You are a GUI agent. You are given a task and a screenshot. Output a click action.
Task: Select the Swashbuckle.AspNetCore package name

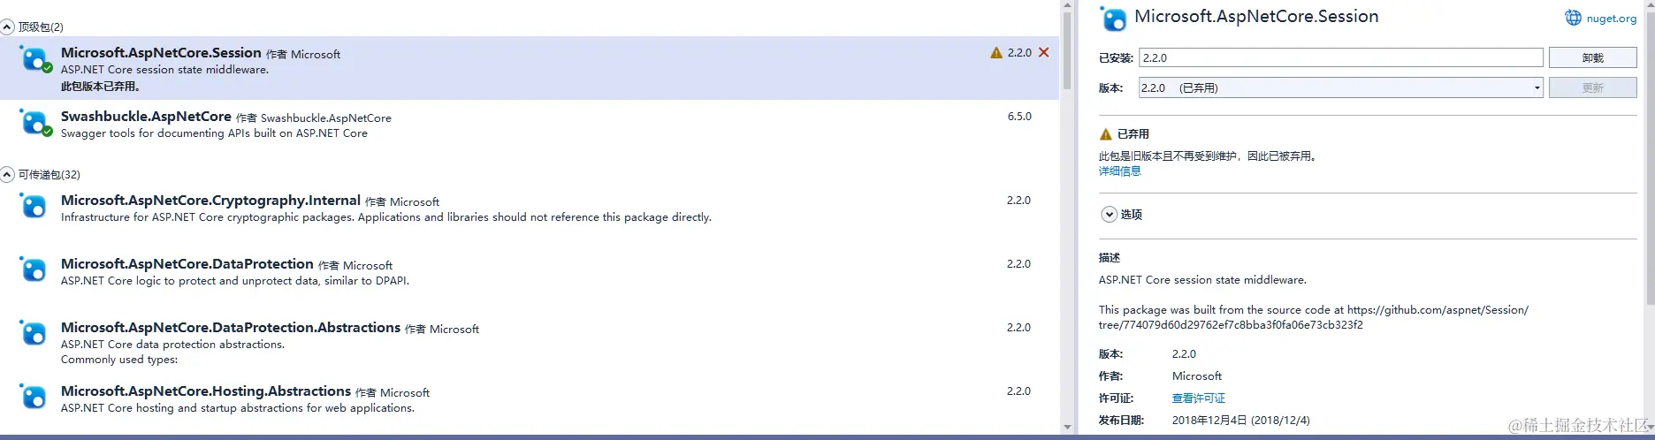coord(146,117)
